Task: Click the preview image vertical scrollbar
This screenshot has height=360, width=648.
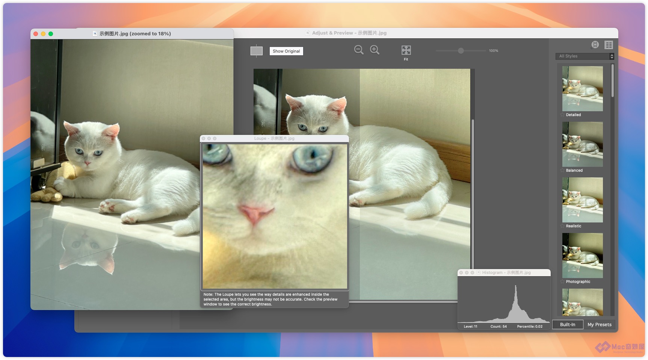Action: coord(473,194)
